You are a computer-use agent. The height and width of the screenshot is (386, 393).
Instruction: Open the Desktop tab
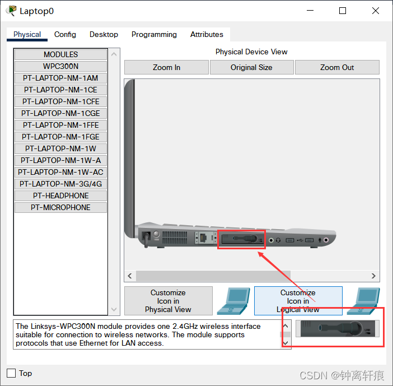click(104, 34)
